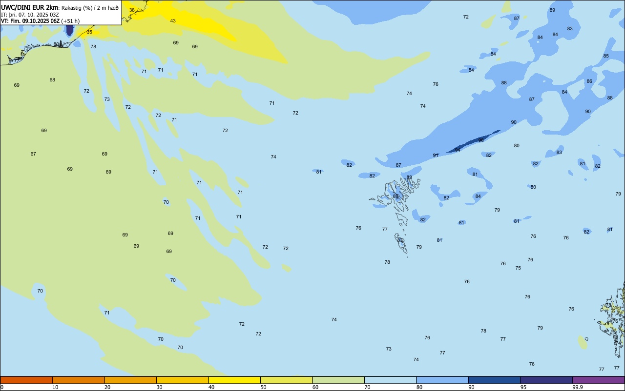Click the humidity value '86' on map
The height and width of the screenshot is (391, 625).
[589, 81]
